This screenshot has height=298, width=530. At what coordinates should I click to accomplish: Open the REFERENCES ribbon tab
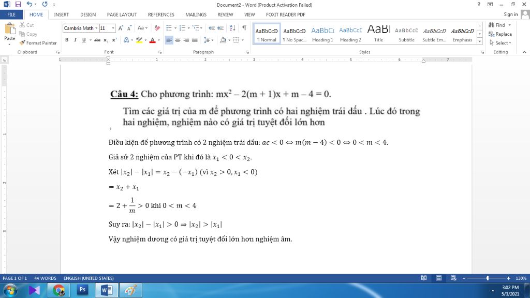click(x=161, y=14)
